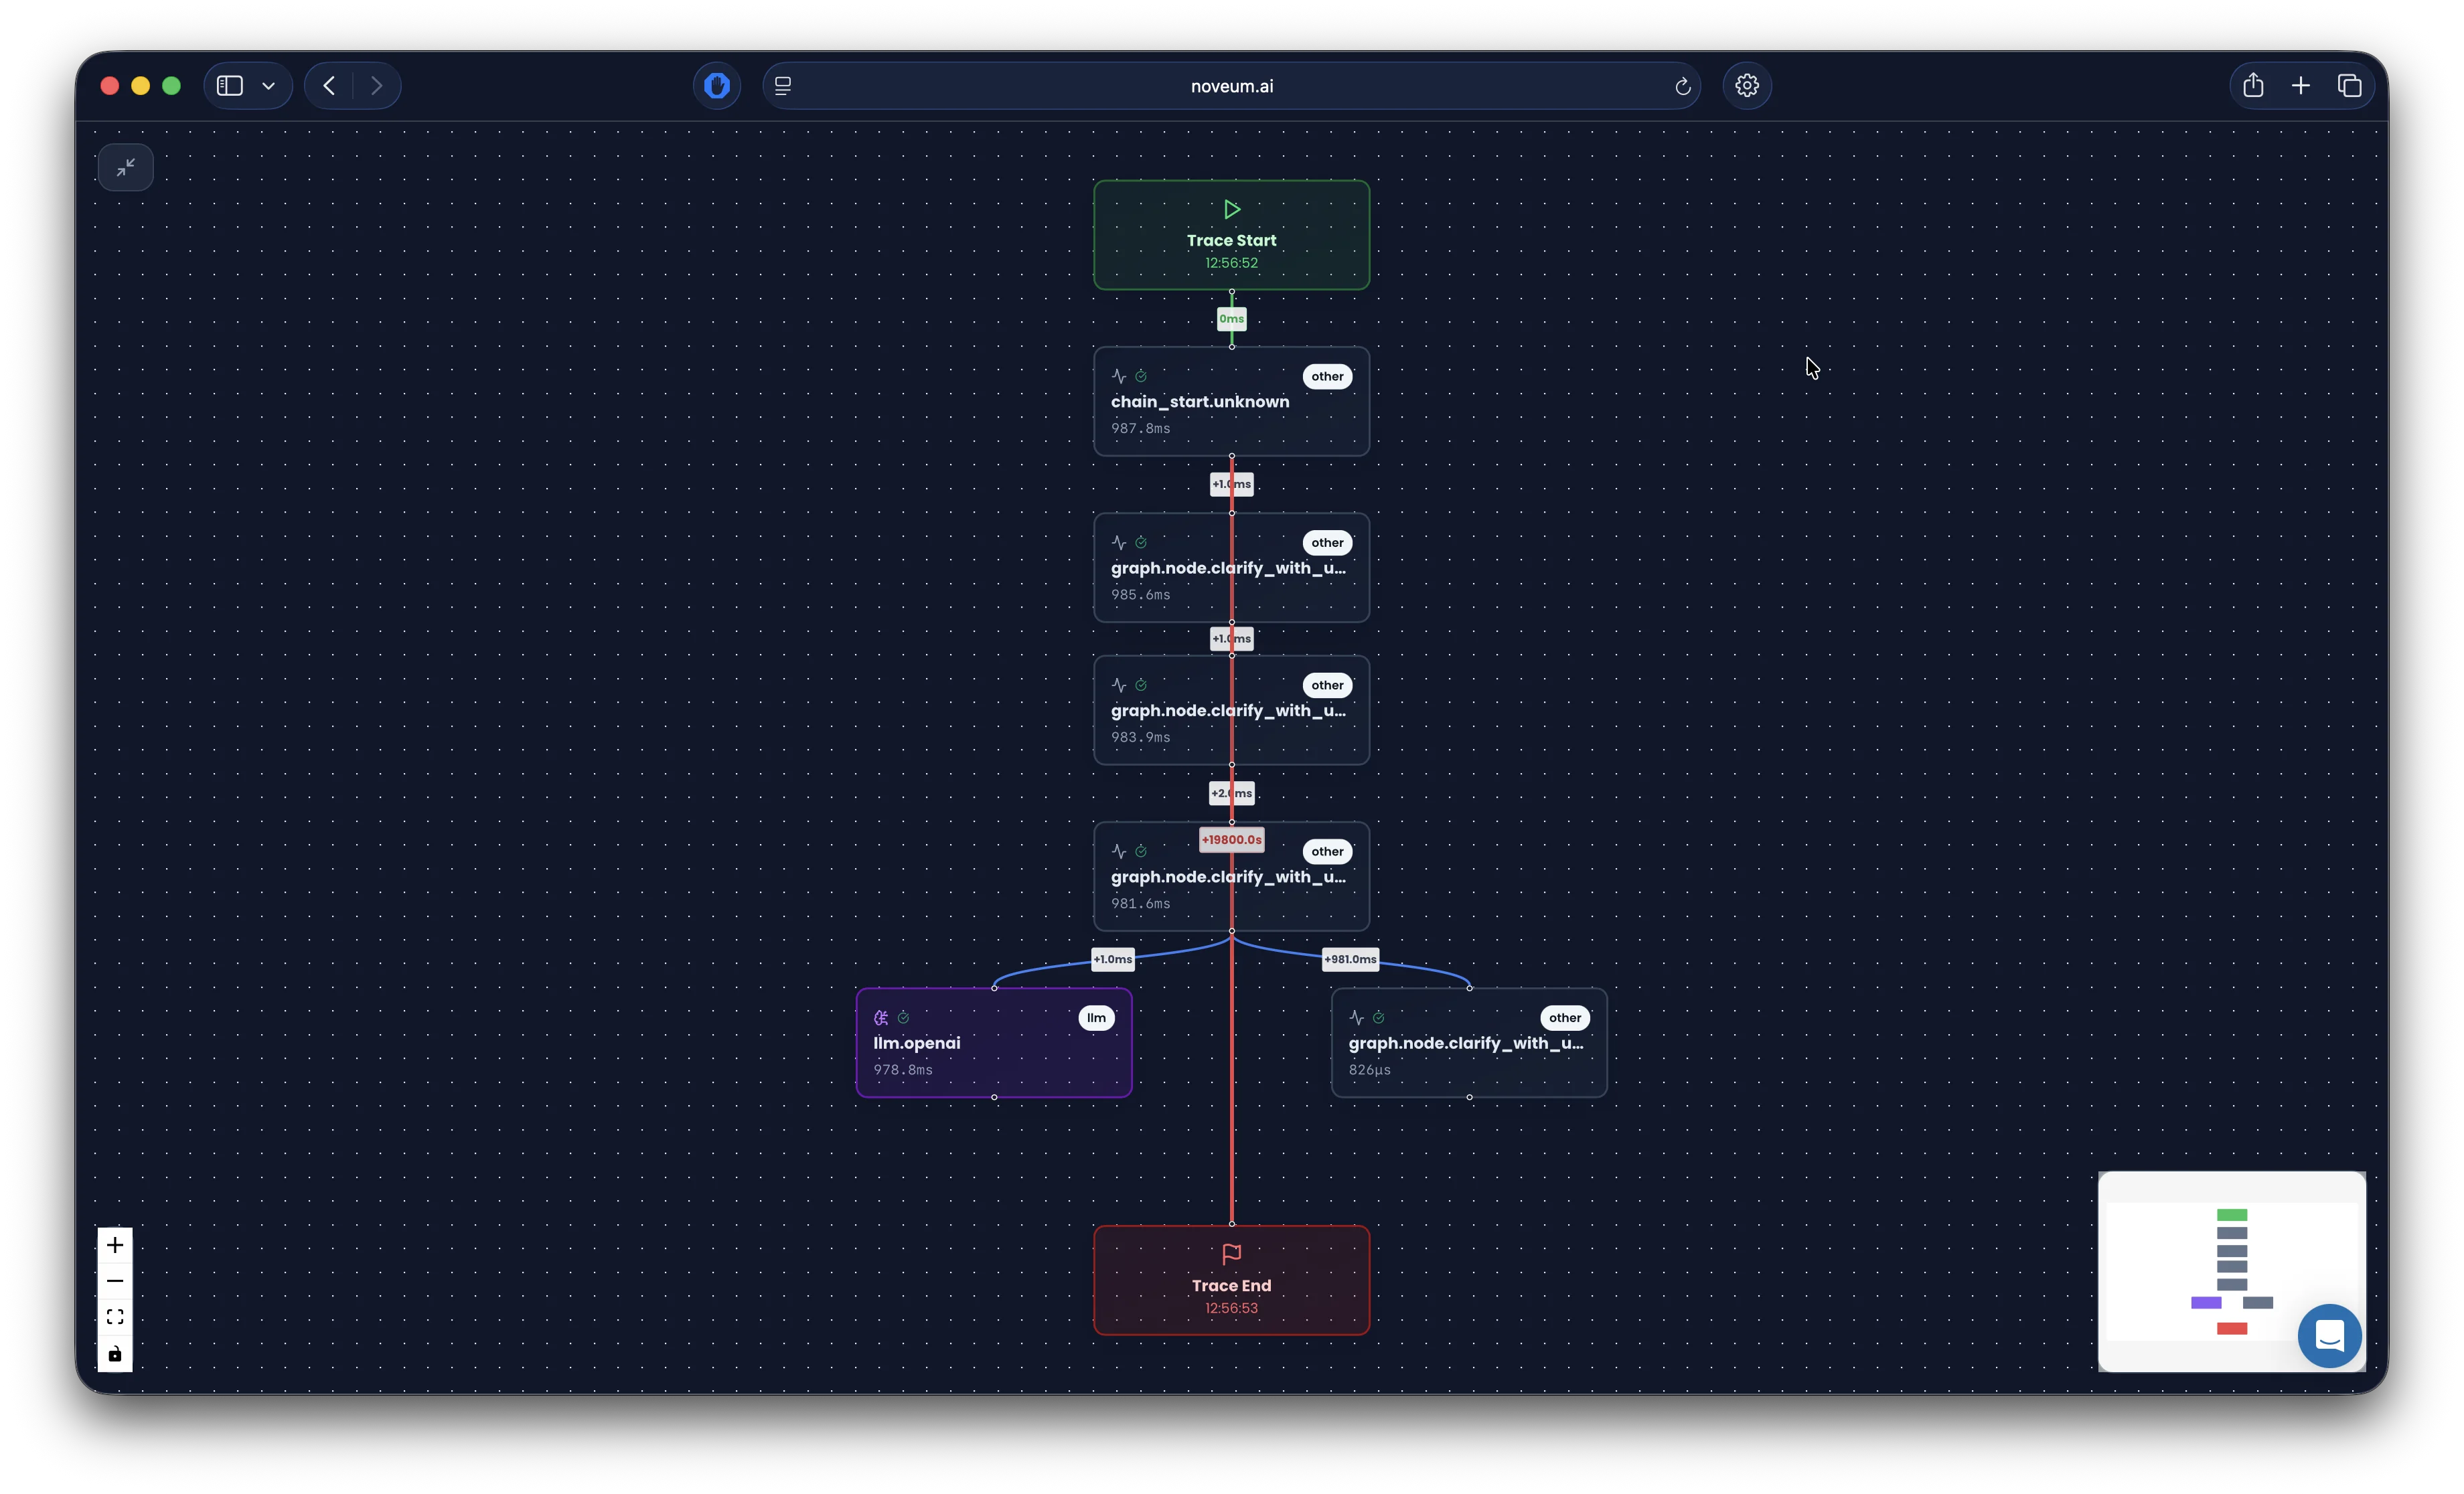Zoom in with the plus control
The width and height of the screenshot is (2464, 1494).
click(115, 1245)
